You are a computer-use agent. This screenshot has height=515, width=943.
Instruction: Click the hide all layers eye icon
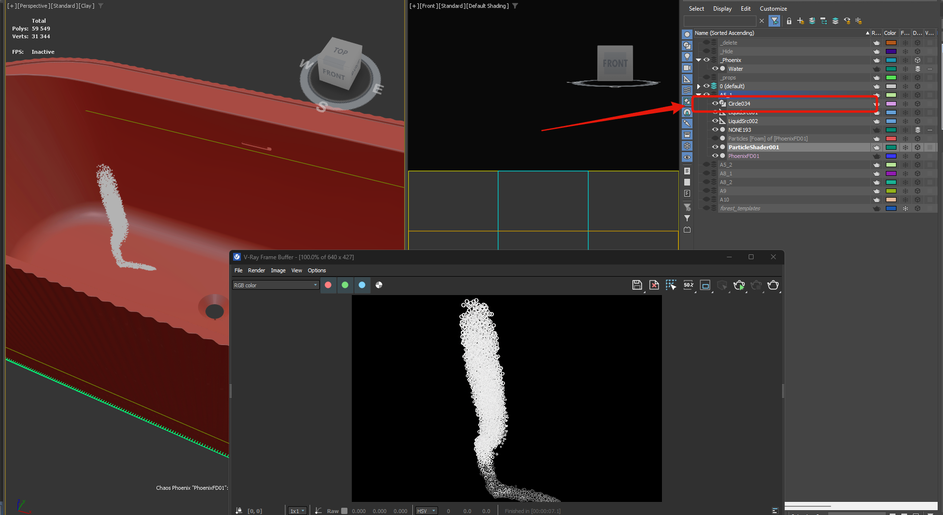847,21
